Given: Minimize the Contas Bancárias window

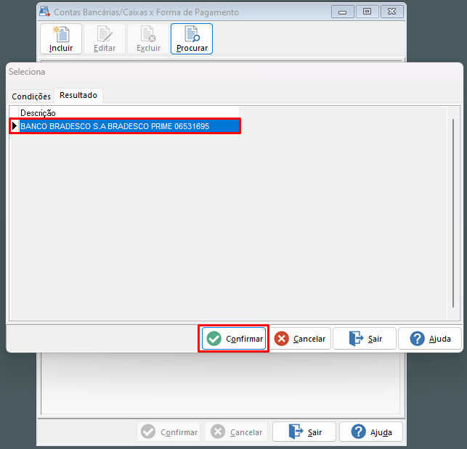Looking at the screenshot, I should pyautogui.click(x=343, y=12).
